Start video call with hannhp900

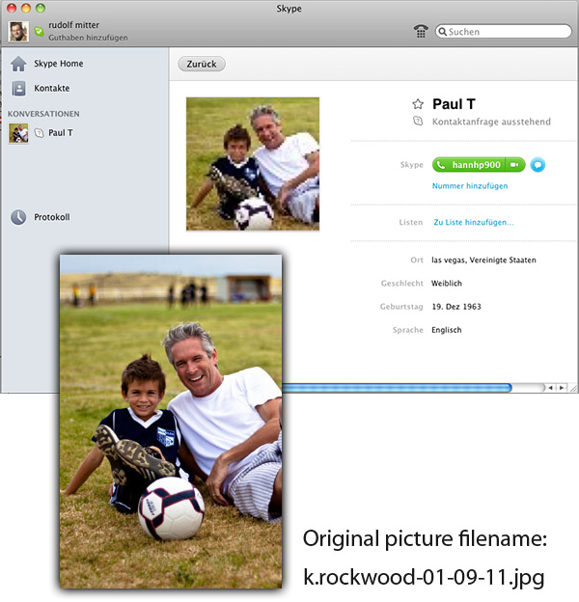coord(515,165)
